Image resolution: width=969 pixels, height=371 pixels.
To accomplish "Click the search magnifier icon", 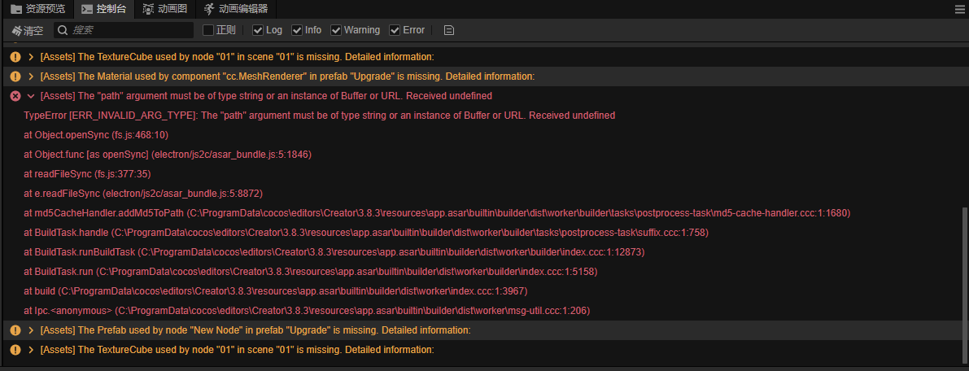I will (x=62, y=30).
